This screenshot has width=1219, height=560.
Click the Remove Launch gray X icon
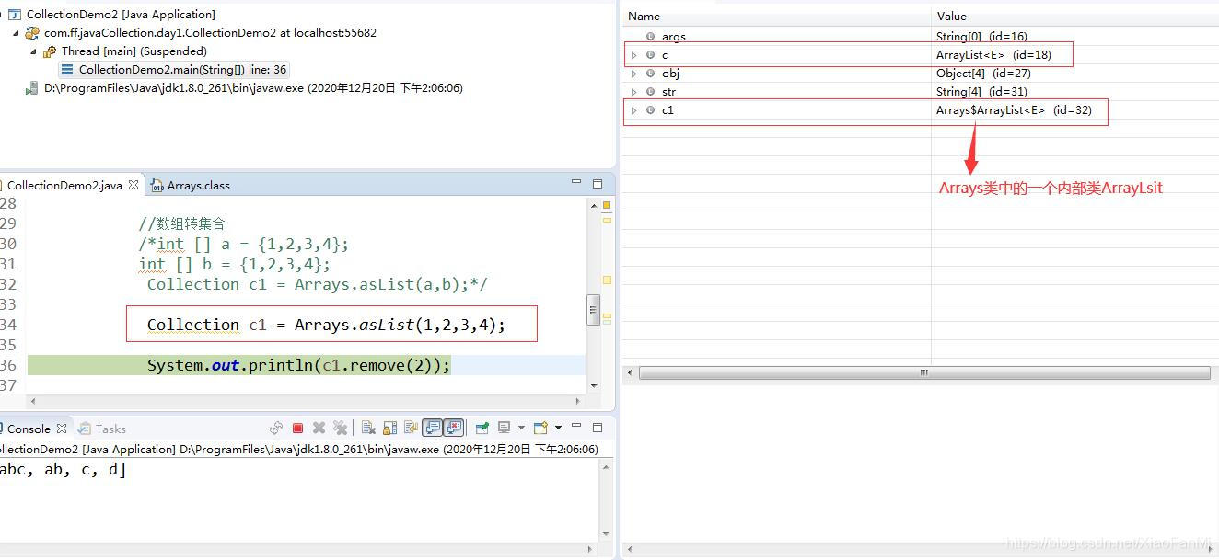click(x=319, y=428)
